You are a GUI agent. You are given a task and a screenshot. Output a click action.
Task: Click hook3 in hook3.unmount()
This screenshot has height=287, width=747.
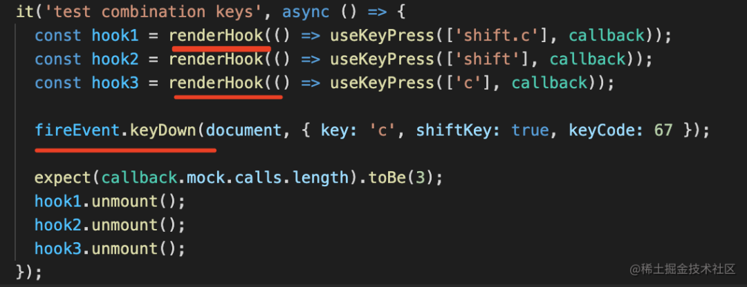tap(58, 249)
